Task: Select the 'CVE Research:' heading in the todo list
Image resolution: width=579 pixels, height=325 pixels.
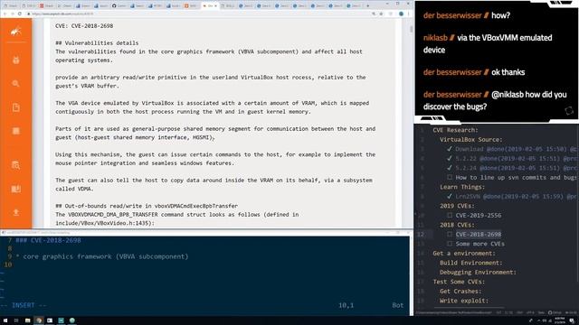Action: coord(455,130)
